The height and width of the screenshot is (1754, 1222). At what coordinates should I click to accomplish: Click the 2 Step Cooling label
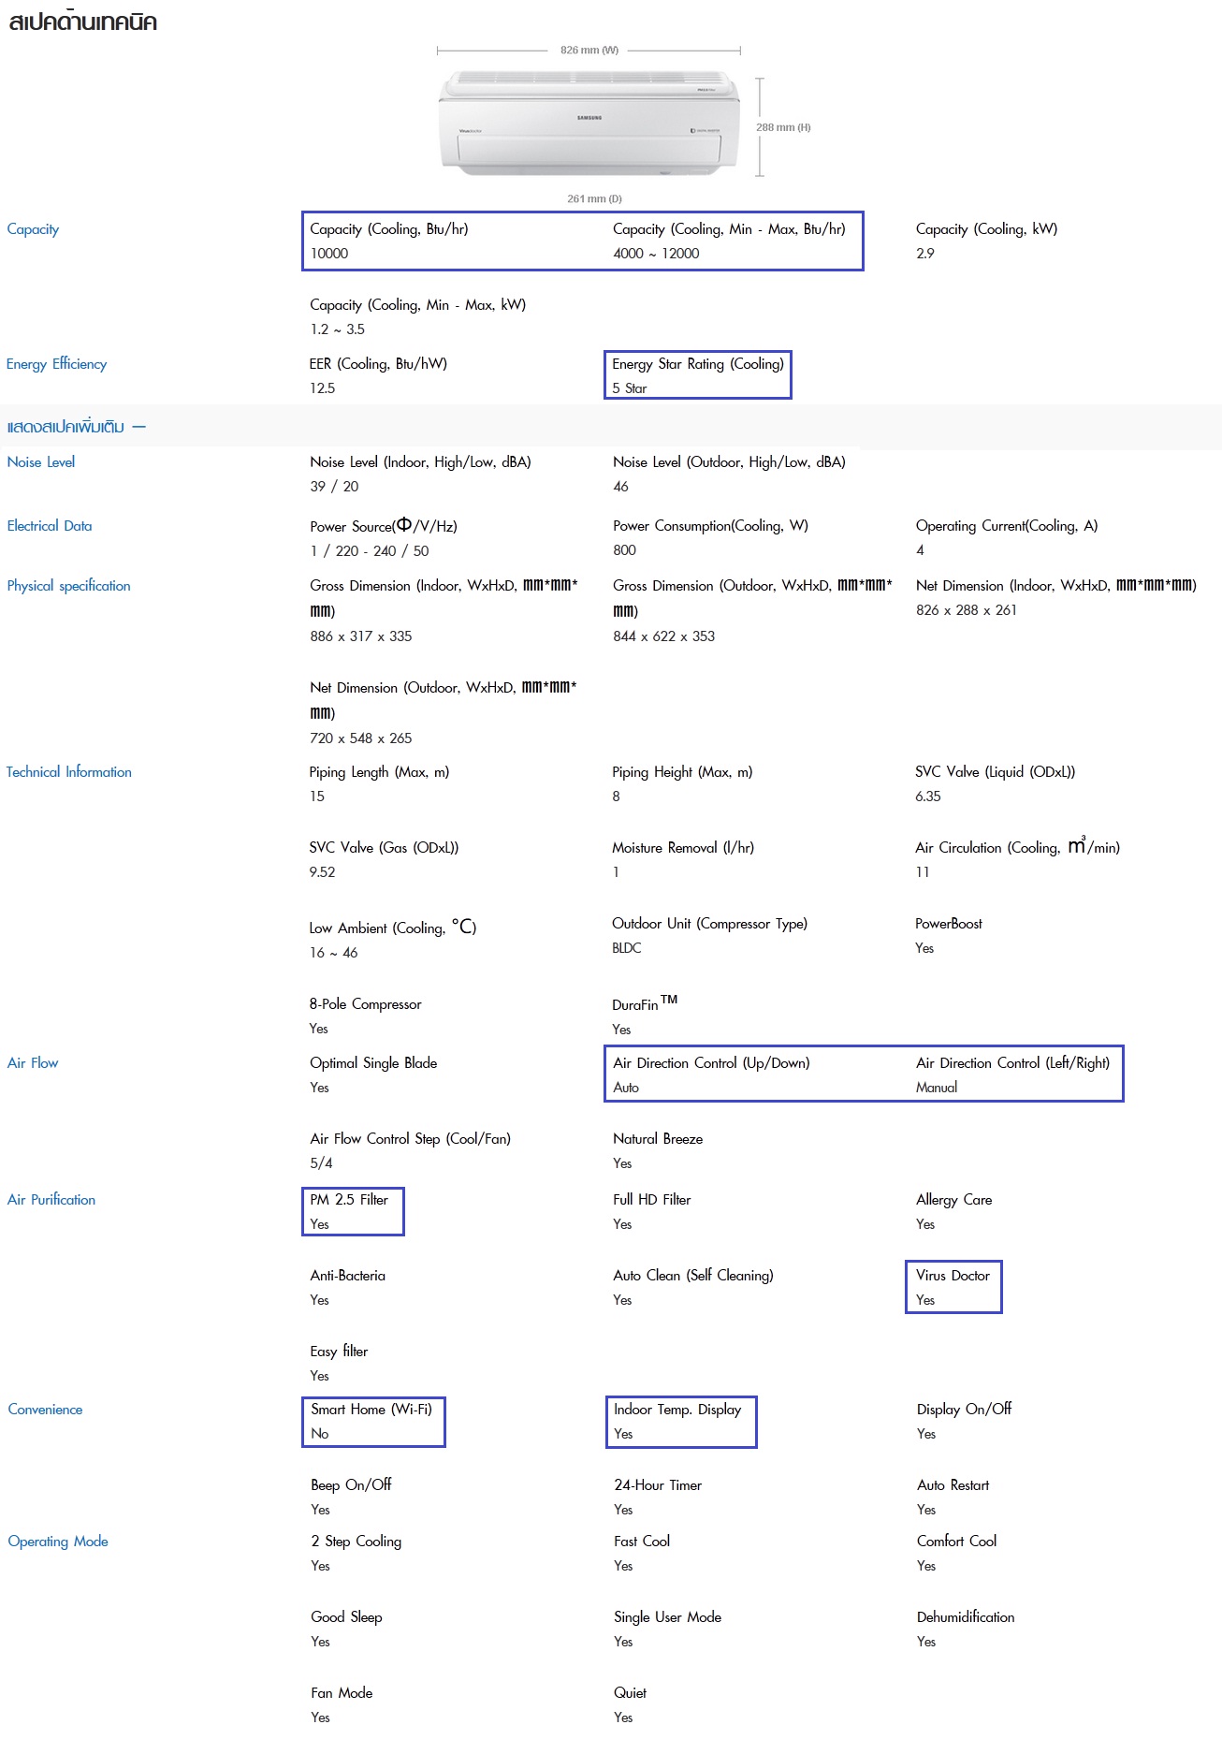click(356, 1542)
